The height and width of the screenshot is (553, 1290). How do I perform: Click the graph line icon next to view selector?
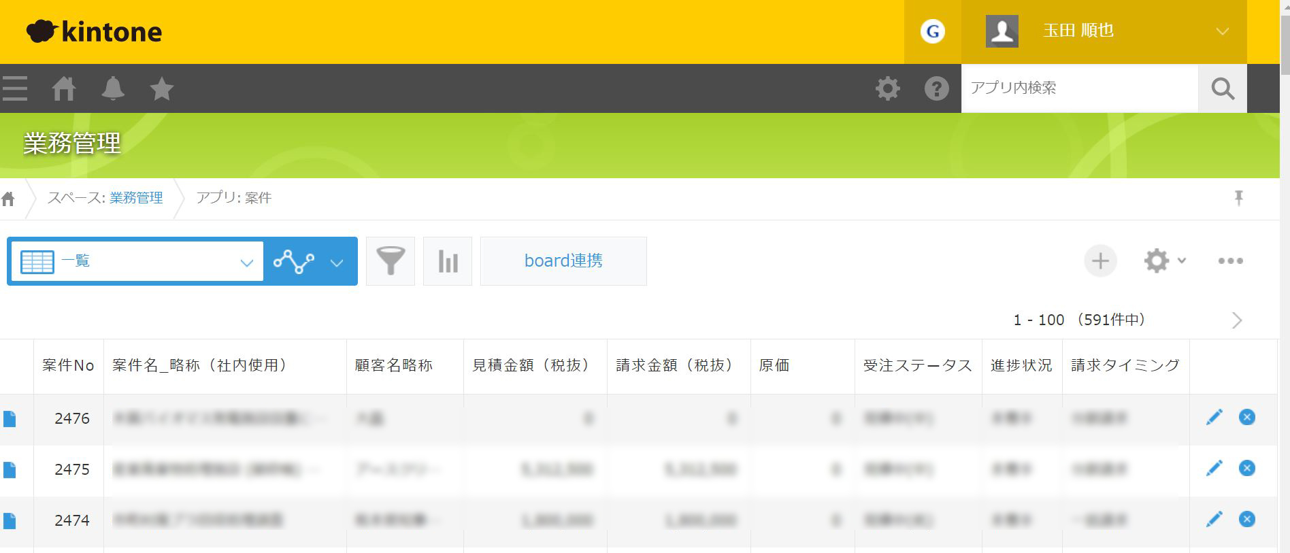point(293,261)
